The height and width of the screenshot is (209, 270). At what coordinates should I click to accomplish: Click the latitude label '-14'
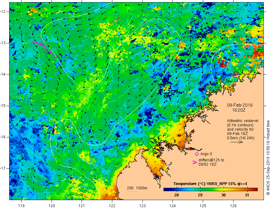3,74
